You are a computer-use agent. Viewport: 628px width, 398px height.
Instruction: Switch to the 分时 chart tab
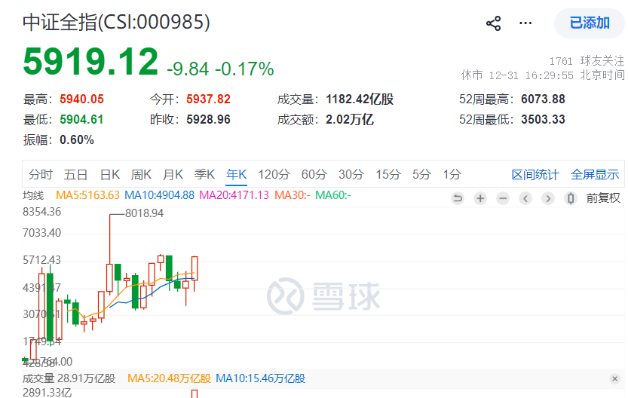pyautogui.click(x=41, y=175)
